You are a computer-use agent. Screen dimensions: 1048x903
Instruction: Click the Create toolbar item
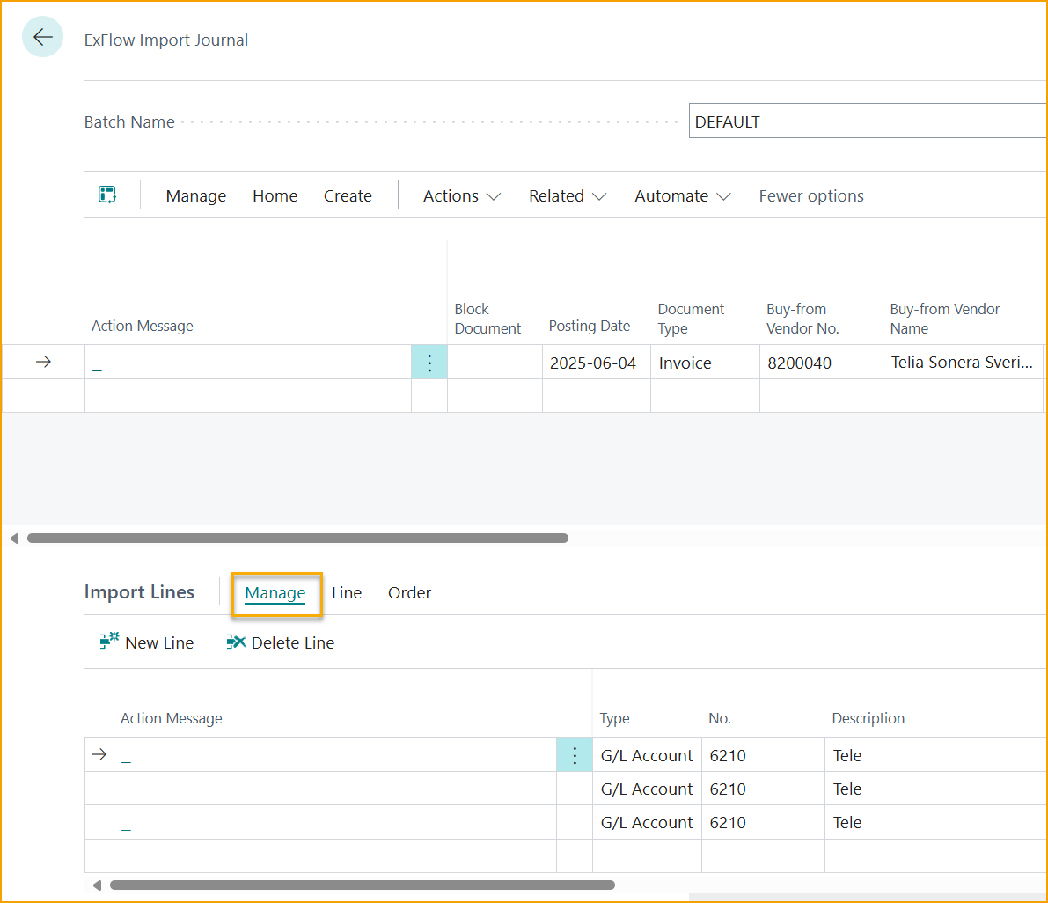348,195
